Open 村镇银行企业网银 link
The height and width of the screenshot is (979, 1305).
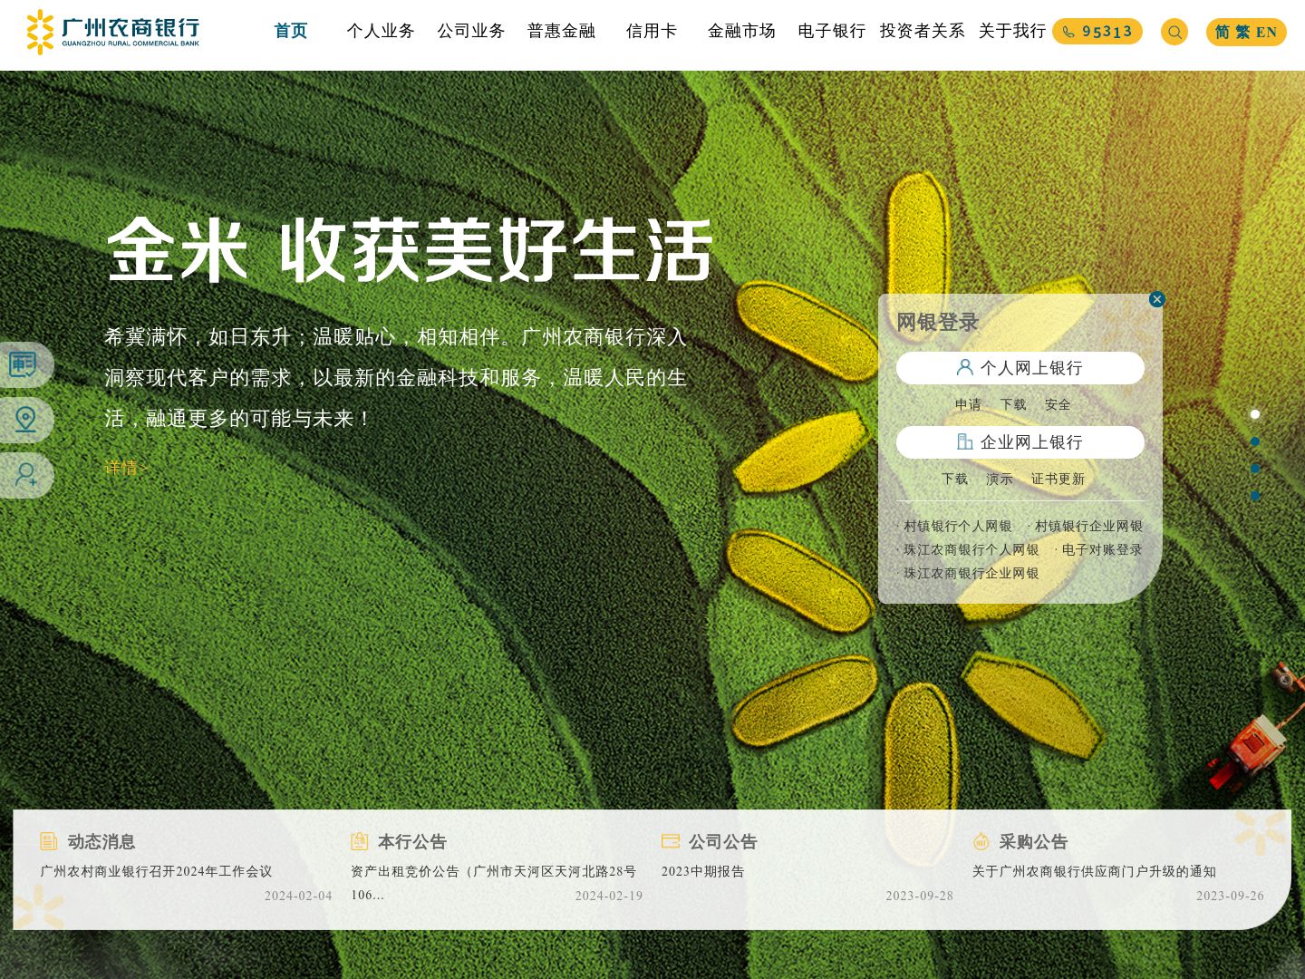pos(1088,526)
